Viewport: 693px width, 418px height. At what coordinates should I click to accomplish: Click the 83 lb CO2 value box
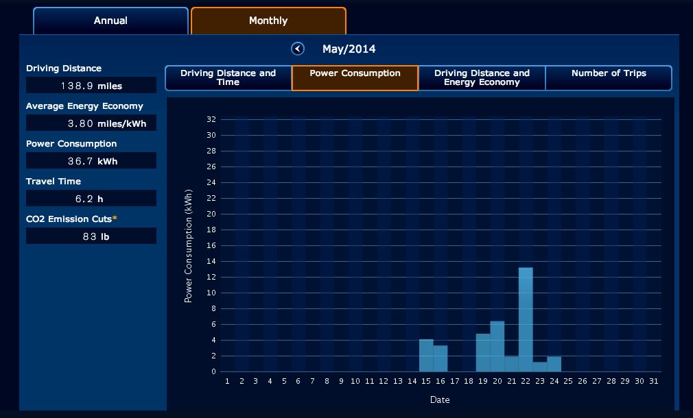[x=91, y=236]
